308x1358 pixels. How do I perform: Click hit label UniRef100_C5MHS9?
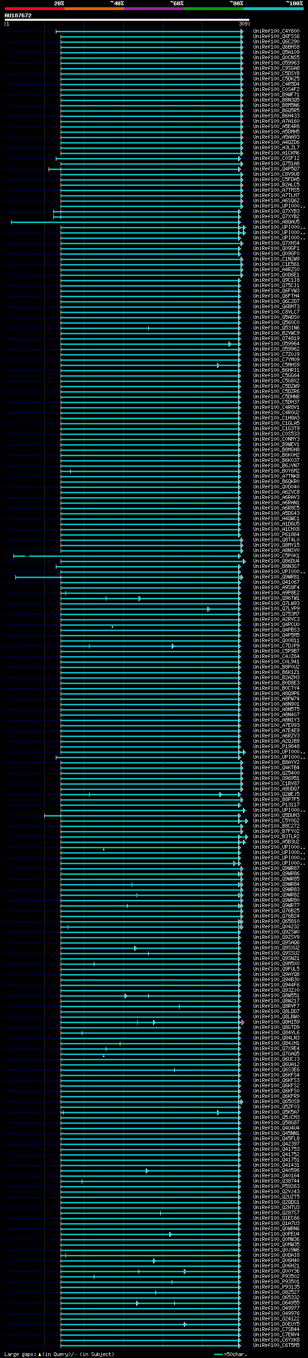[x=276, y=365]
